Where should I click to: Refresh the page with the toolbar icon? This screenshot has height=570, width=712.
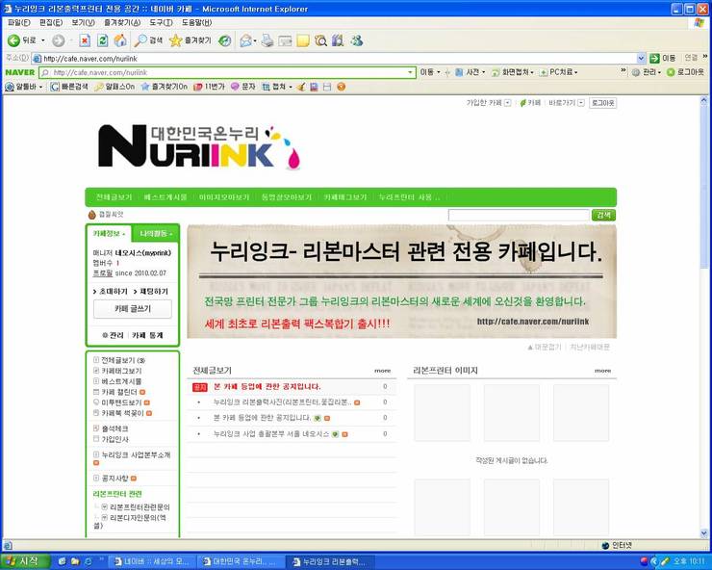pos(102,40)
